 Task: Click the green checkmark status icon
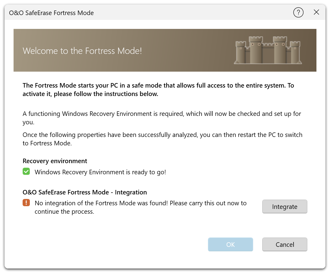(26, 172)
